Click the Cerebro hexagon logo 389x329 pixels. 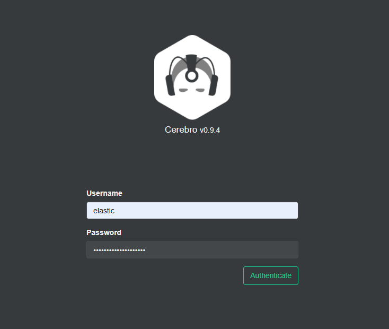[192, 77]
